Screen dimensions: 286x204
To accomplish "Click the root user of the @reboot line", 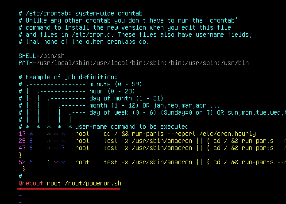I will click(54, 183).
